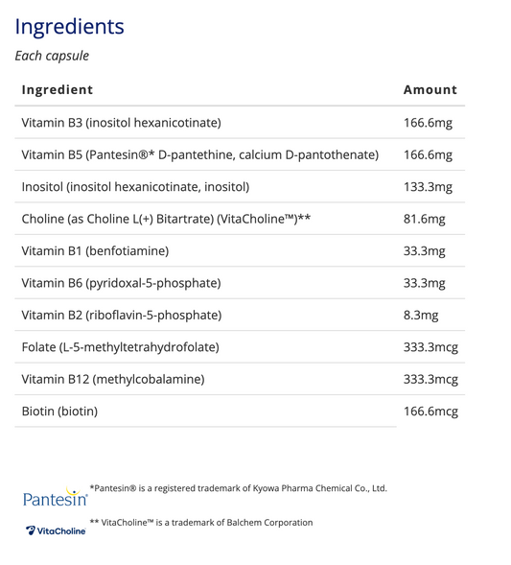Click the 166.6mcg Biotin amount
The image size is (511, 565).
click(430, 412)
